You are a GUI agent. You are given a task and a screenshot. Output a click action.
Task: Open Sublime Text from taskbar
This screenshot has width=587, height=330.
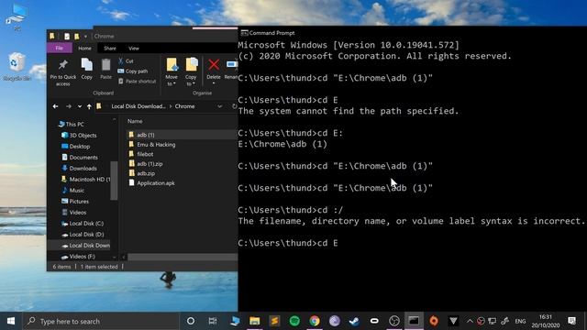coord(274,321)
